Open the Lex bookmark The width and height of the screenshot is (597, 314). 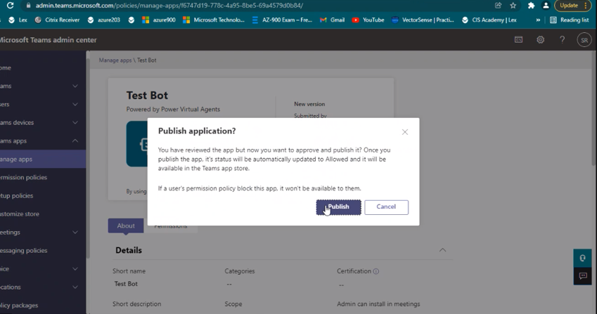pos(18,20)
